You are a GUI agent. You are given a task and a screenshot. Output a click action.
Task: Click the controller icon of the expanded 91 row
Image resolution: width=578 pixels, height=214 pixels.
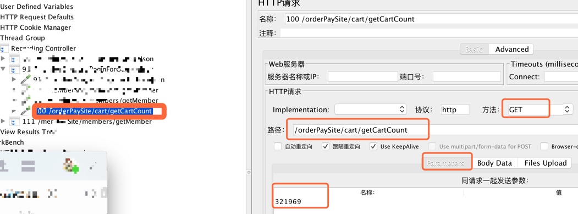click(15, 69)
